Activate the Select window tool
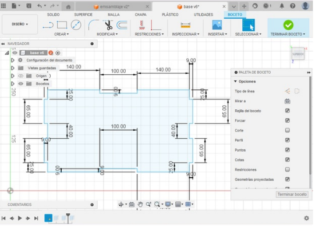 point(249,25)
